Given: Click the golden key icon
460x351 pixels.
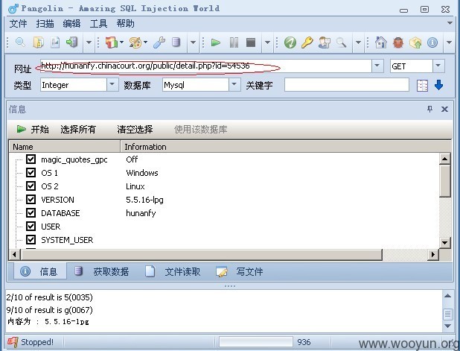Looking at the screenshot, I should click(x=307, y=42).
